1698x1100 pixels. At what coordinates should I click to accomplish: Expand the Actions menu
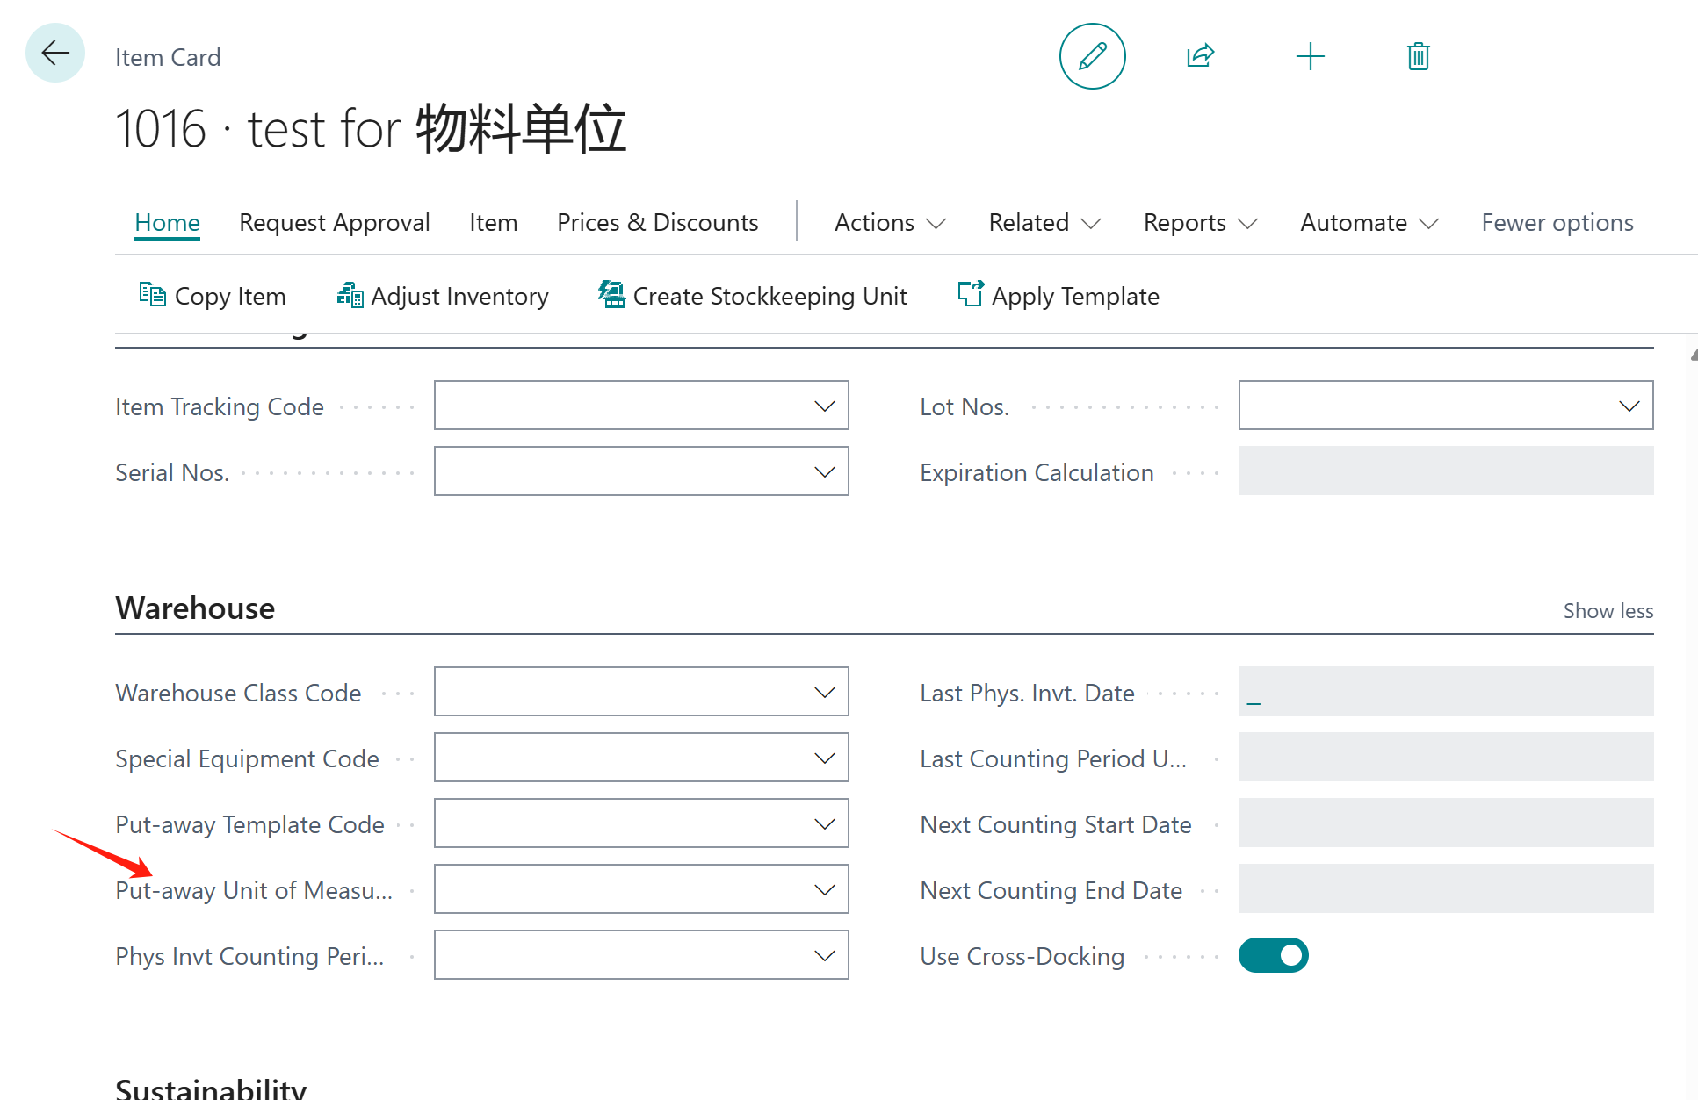889,223
